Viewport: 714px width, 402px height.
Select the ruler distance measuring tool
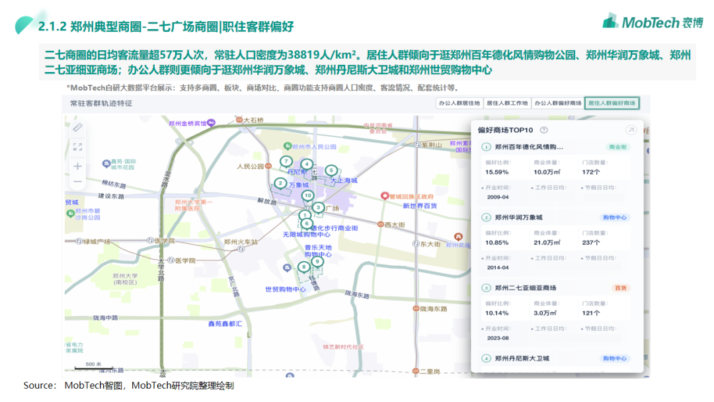click(x=77, y=127)
